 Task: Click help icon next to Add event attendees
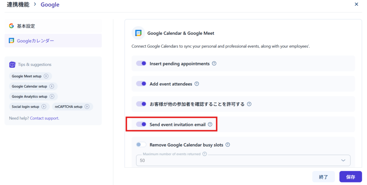click(x=197, y=84)
